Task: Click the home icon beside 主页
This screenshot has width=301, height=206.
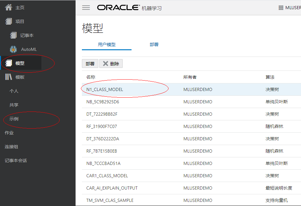Action: pyautogui.click(x=9, y=8)
